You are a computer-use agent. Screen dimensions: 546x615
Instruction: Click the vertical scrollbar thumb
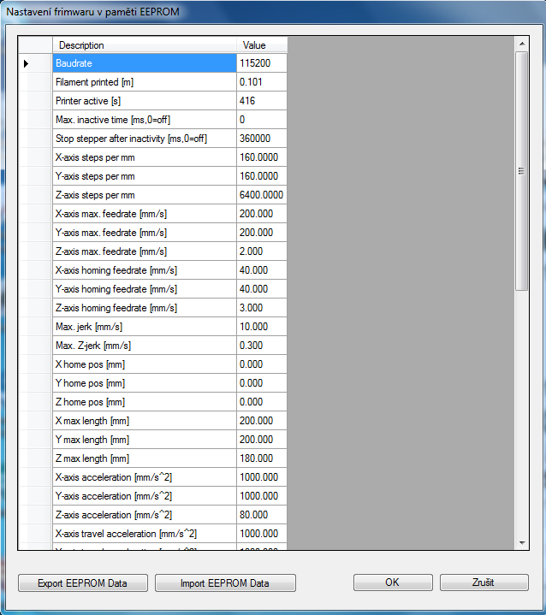pos(521,171)
